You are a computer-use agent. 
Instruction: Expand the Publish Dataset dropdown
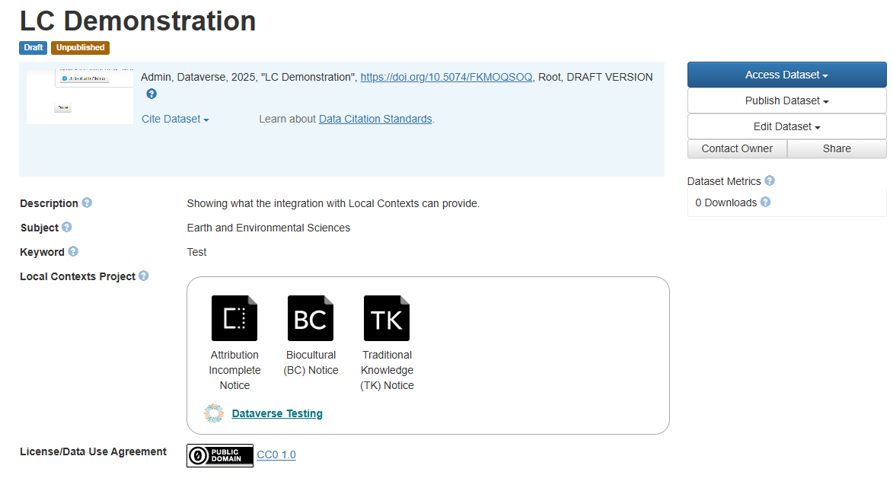[x=786, y=100]
